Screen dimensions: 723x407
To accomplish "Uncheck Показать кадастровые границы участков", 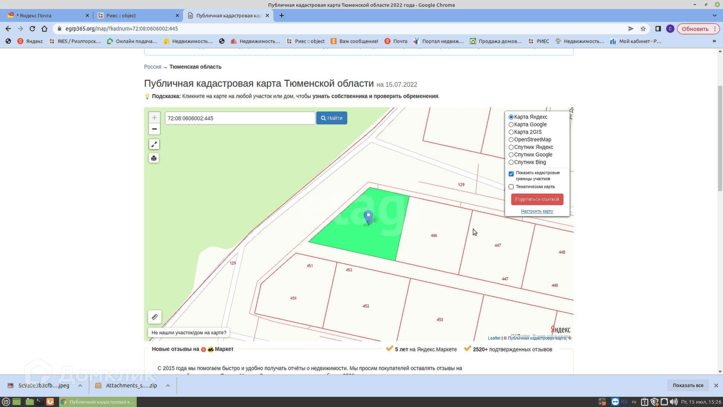I will coord(511,174).
